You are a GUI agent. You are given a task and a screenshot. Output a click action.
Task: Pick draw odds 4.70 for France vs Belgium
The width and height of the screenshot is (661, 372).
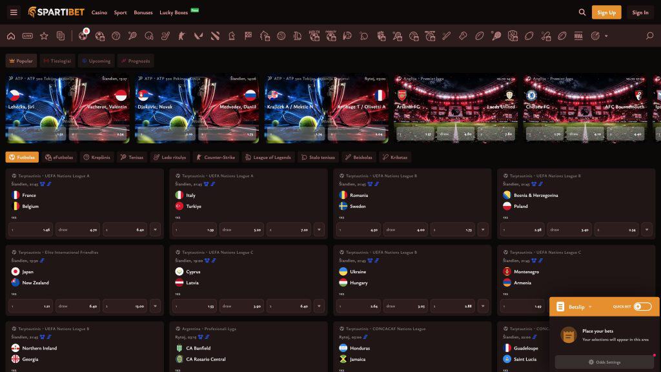pyautogui.click(x=78, y=230)
